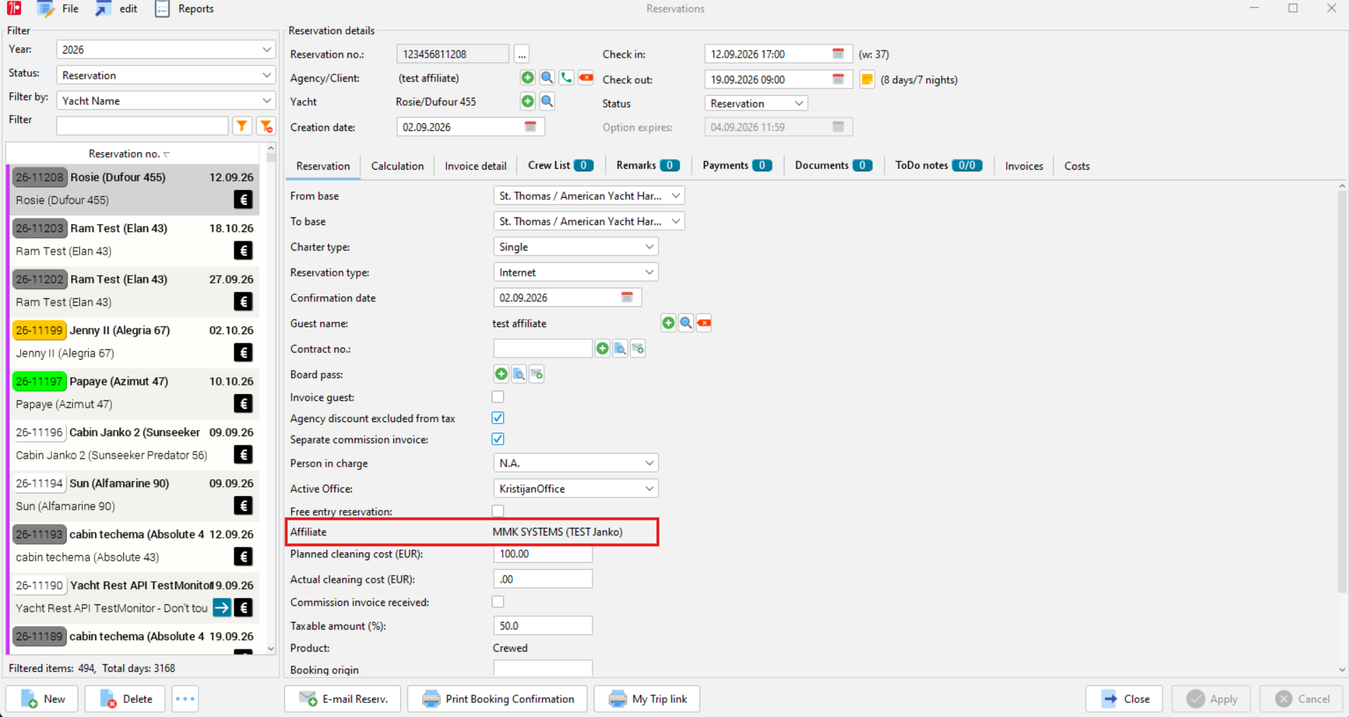Viewport: 1349px width, 717px height.
Task: Click the Planned cleaning cost field
Action: pyautogui.click(x=543, y=554)
